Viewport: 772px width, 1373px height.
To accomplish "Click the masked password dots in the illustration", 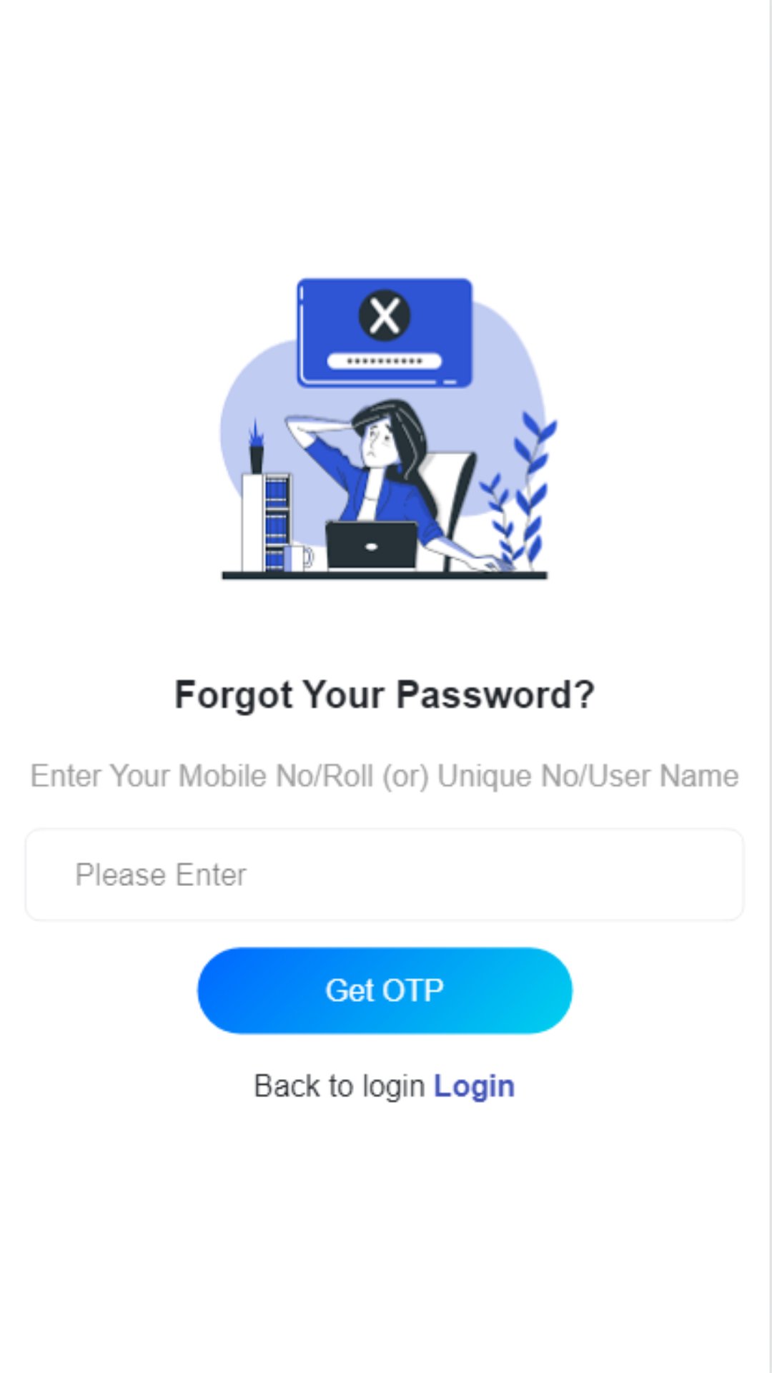I will tap(385, 361).
